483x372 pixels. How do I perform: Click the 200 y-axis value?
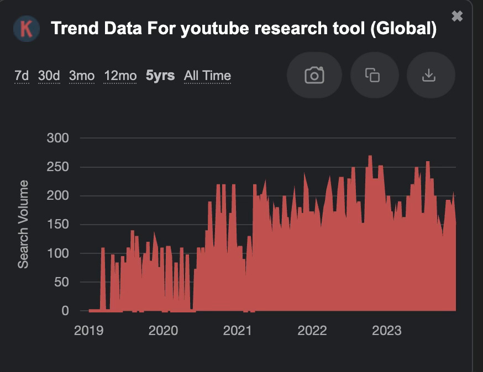coord(58,195)
